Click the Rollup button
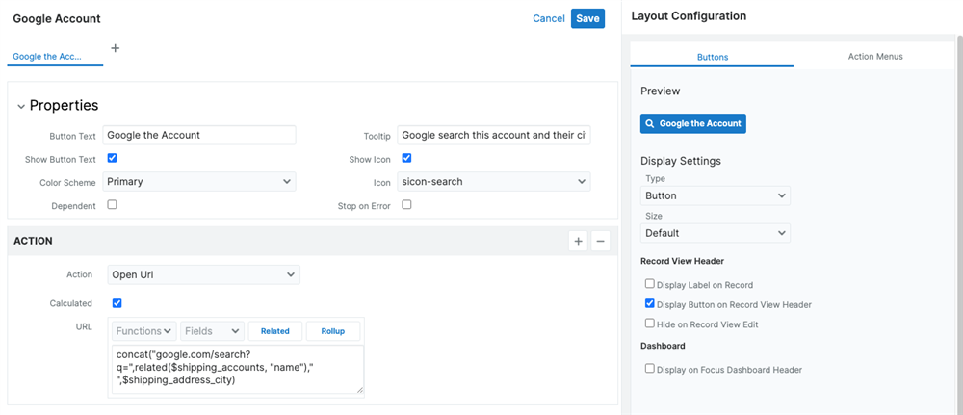 pos(333,331)
